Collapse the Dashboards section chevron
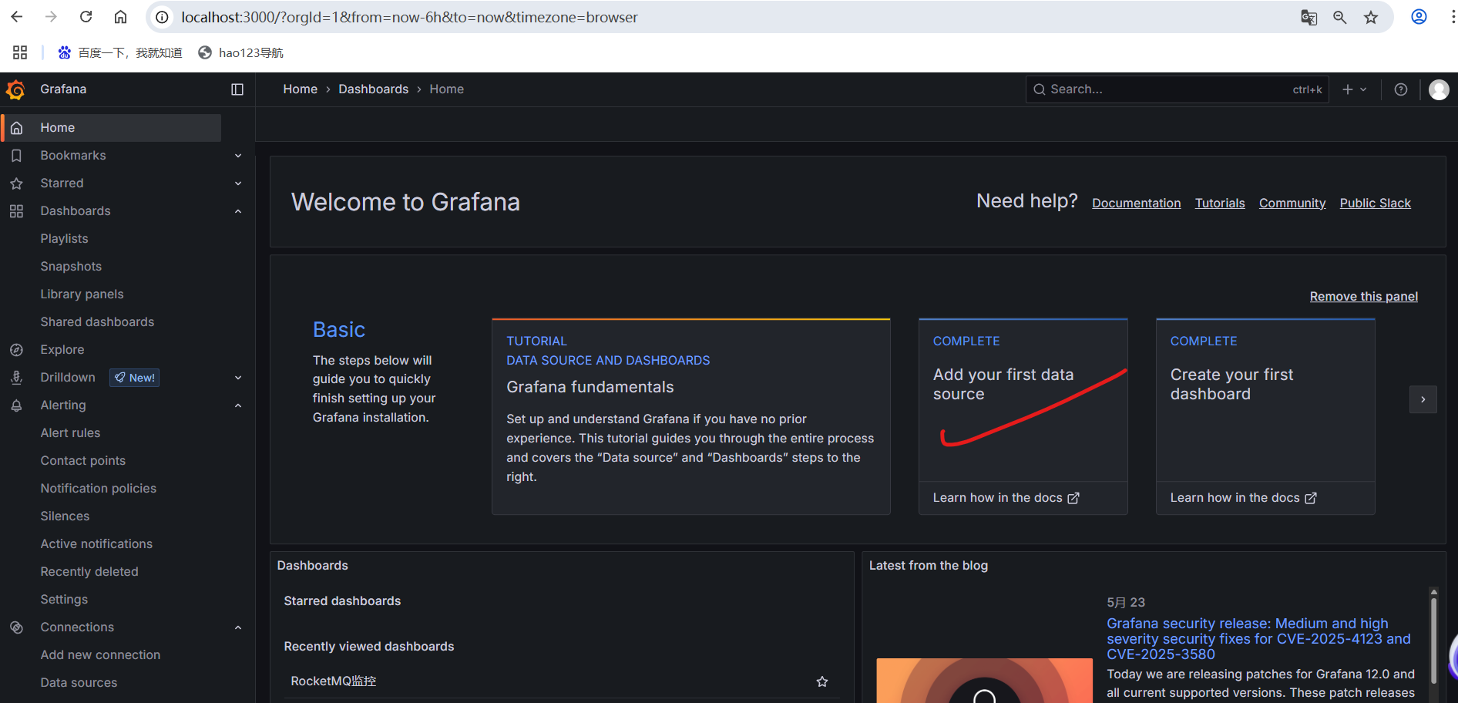Viewport: 1458px width, 703px height. pos(238,210)
